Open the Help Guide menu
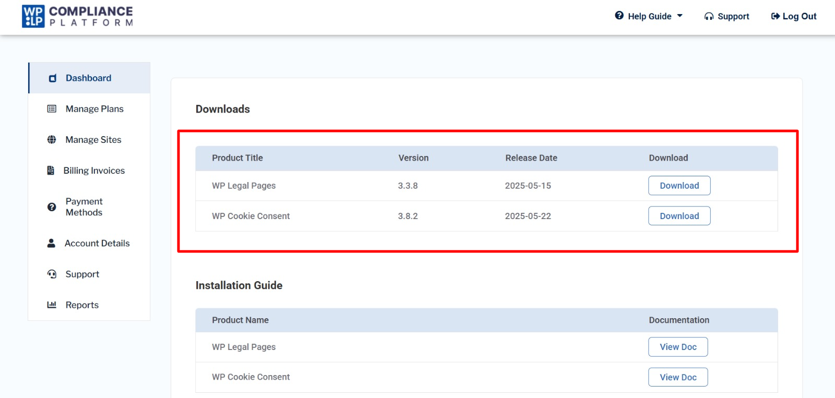The width and height of the screenshot is (835, 398). (x=649, y=16)
